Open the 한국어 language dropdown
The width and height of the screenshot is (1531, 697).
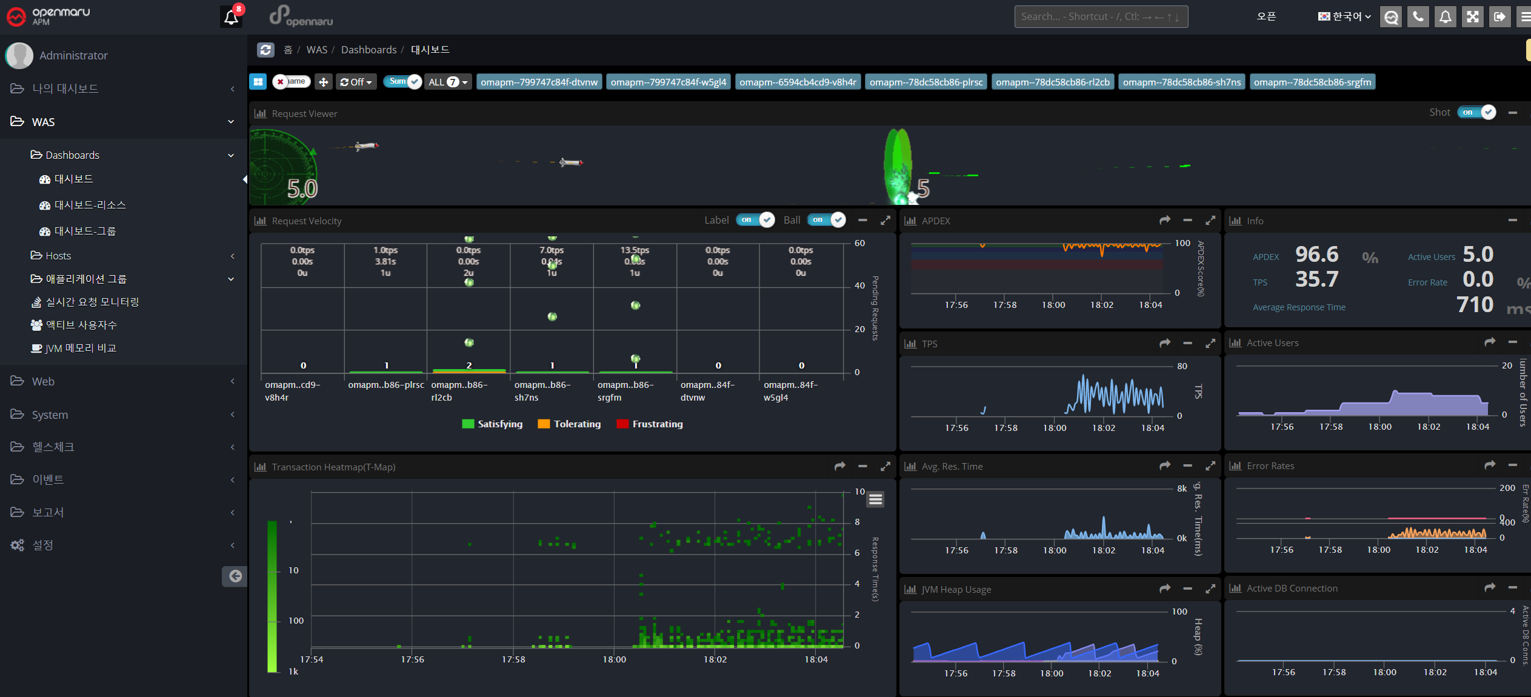1344,16
